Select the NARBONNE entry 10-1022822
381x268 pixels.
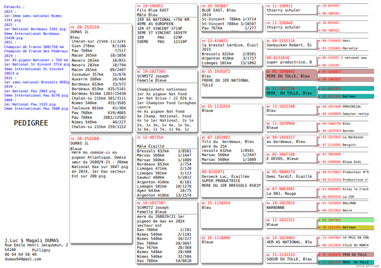(291, 205)
